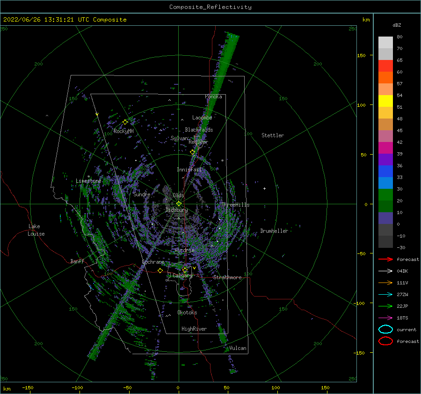This screenshot has height=394, width=421.
Task: Click the orange 111V arrow in legend
Action: click(386, 282)
